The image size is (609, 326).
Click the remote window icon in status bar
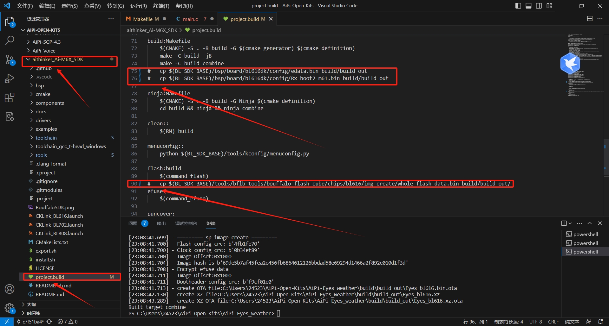[7, 322]
